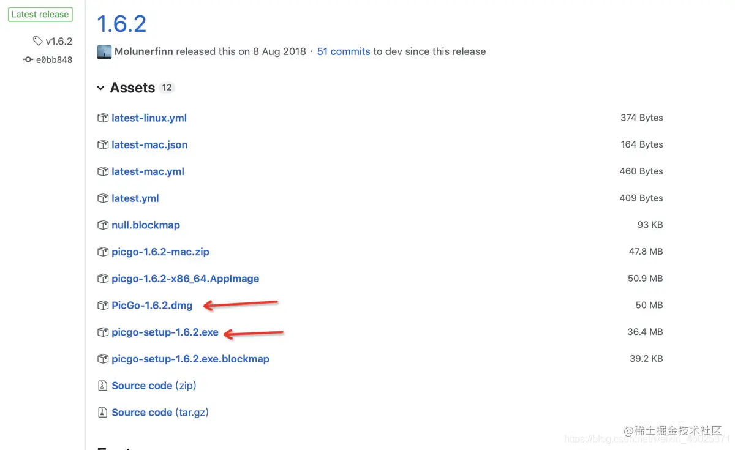
Task: Click package icon beside picgo-1.6.2-x86_64.AppImage
Action: (x=103, y=279)
